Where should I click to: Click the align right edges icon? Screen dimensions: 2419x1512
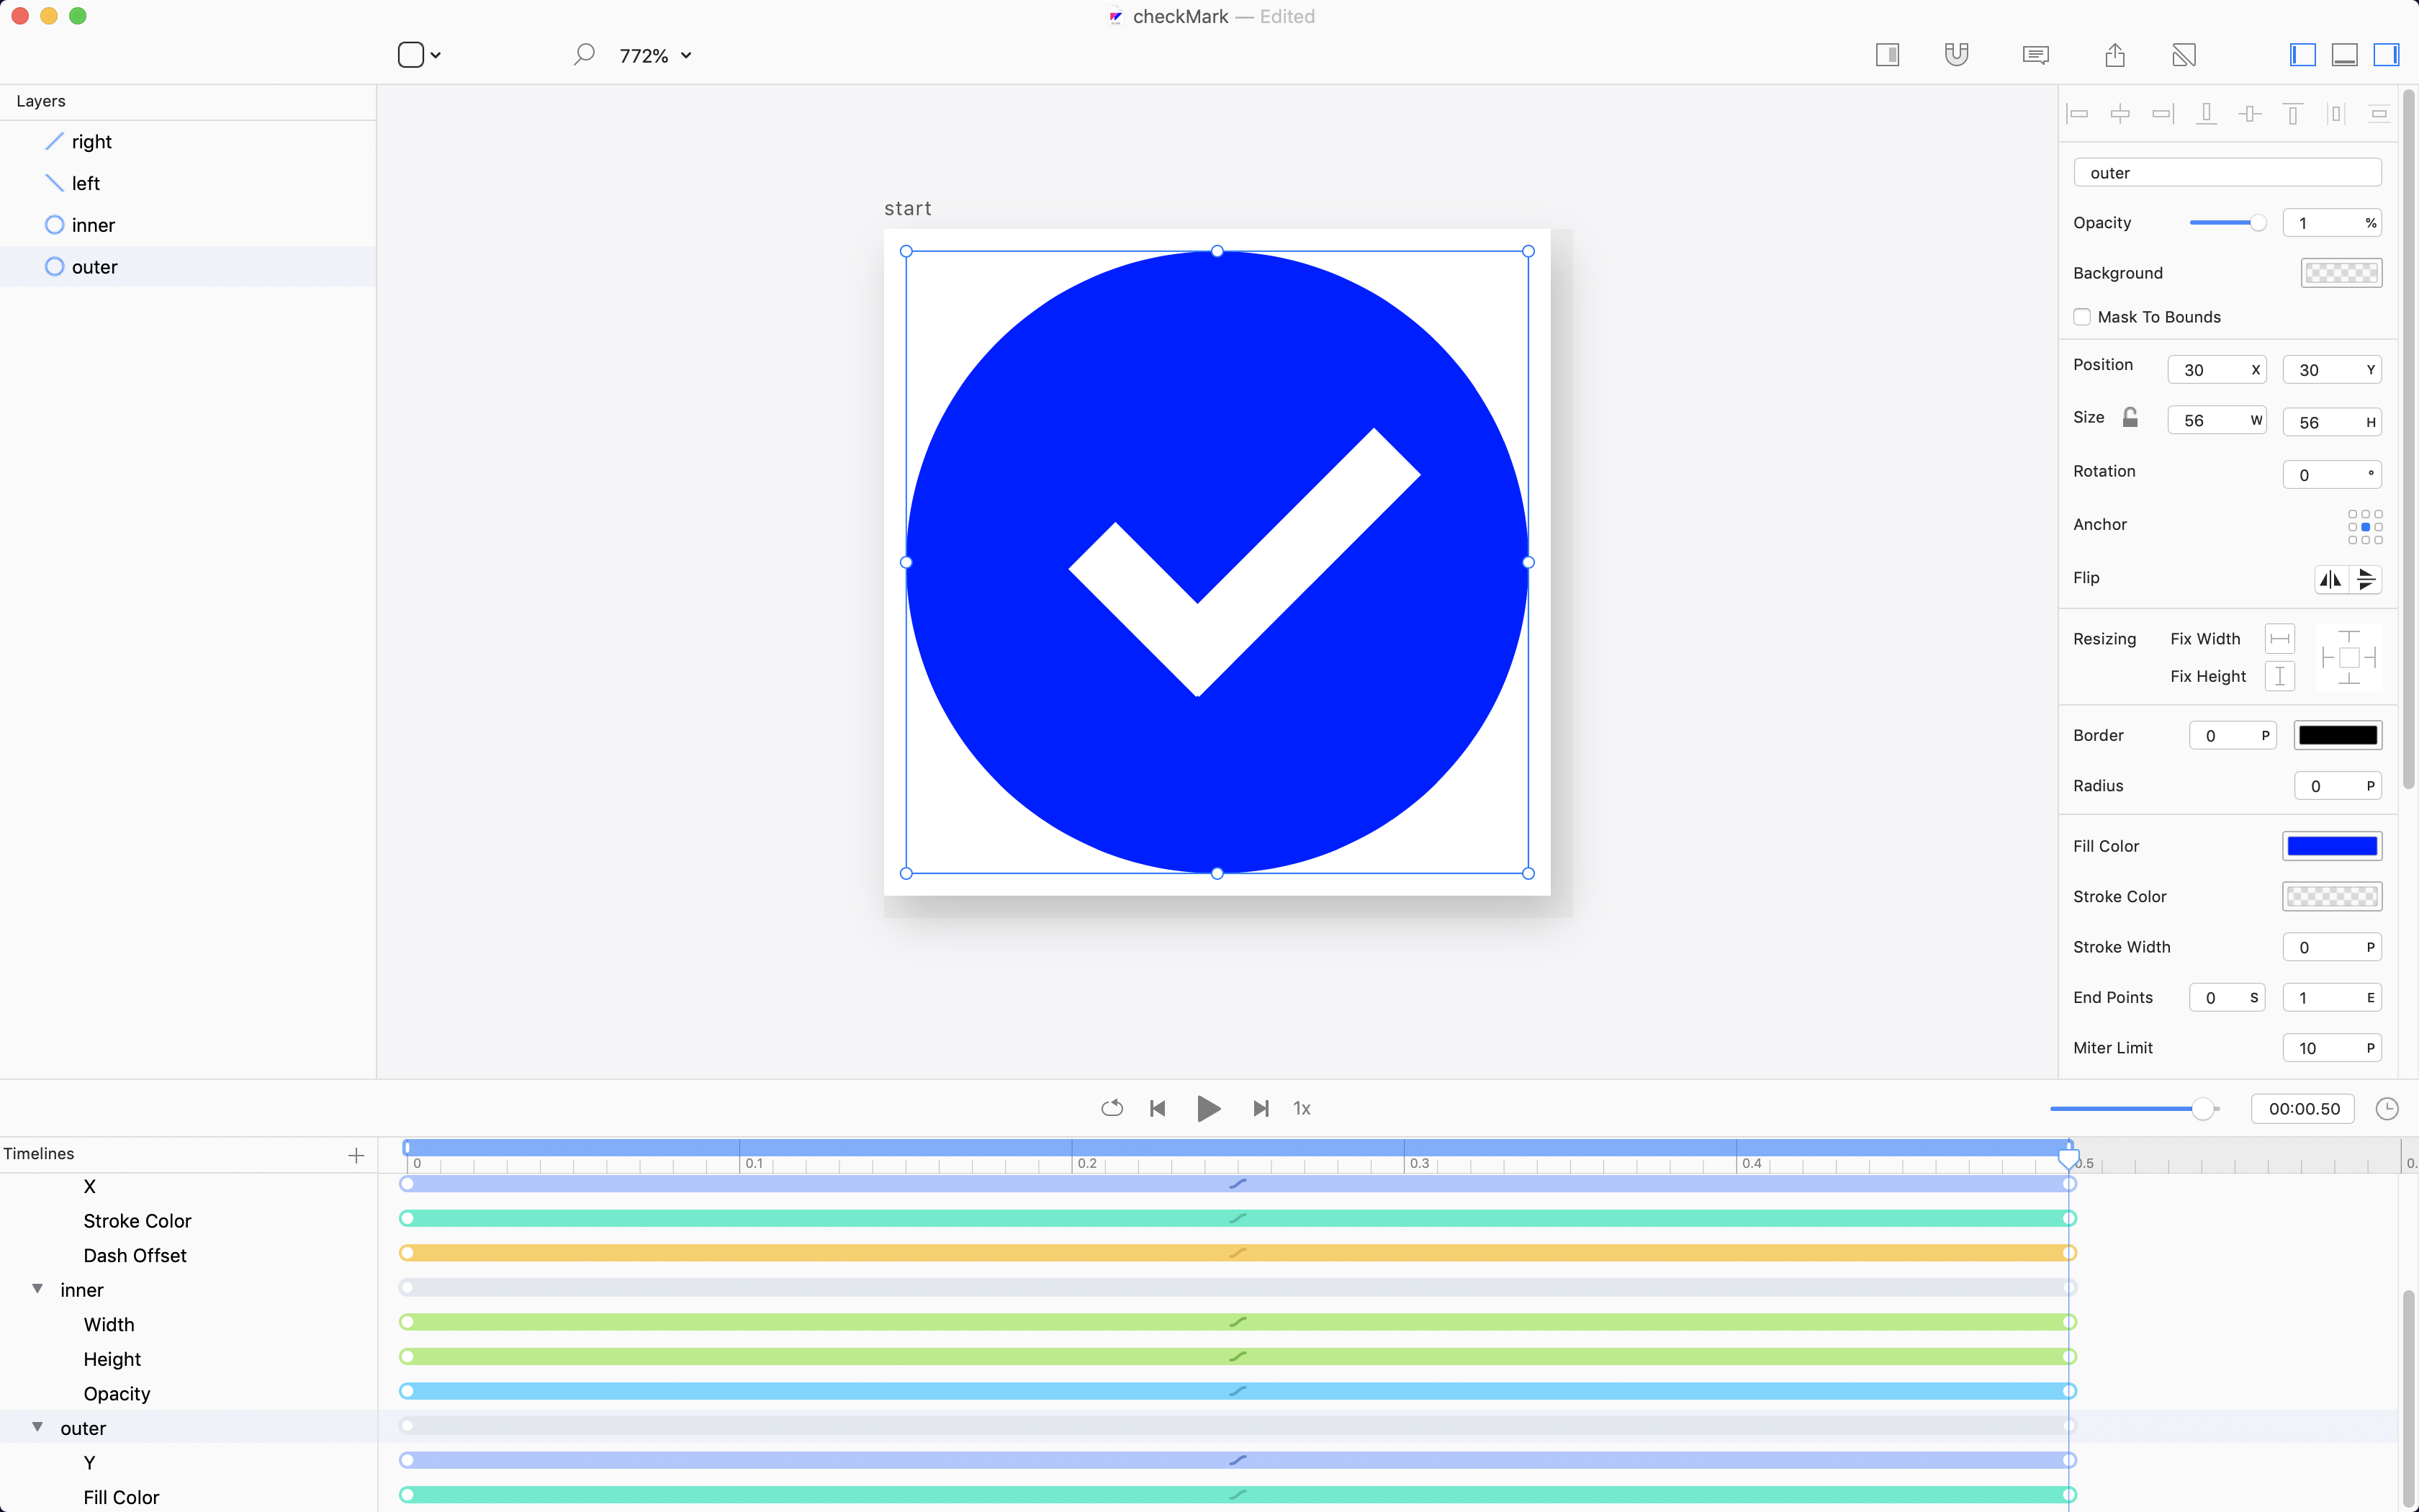click(x=2163, y=114)
